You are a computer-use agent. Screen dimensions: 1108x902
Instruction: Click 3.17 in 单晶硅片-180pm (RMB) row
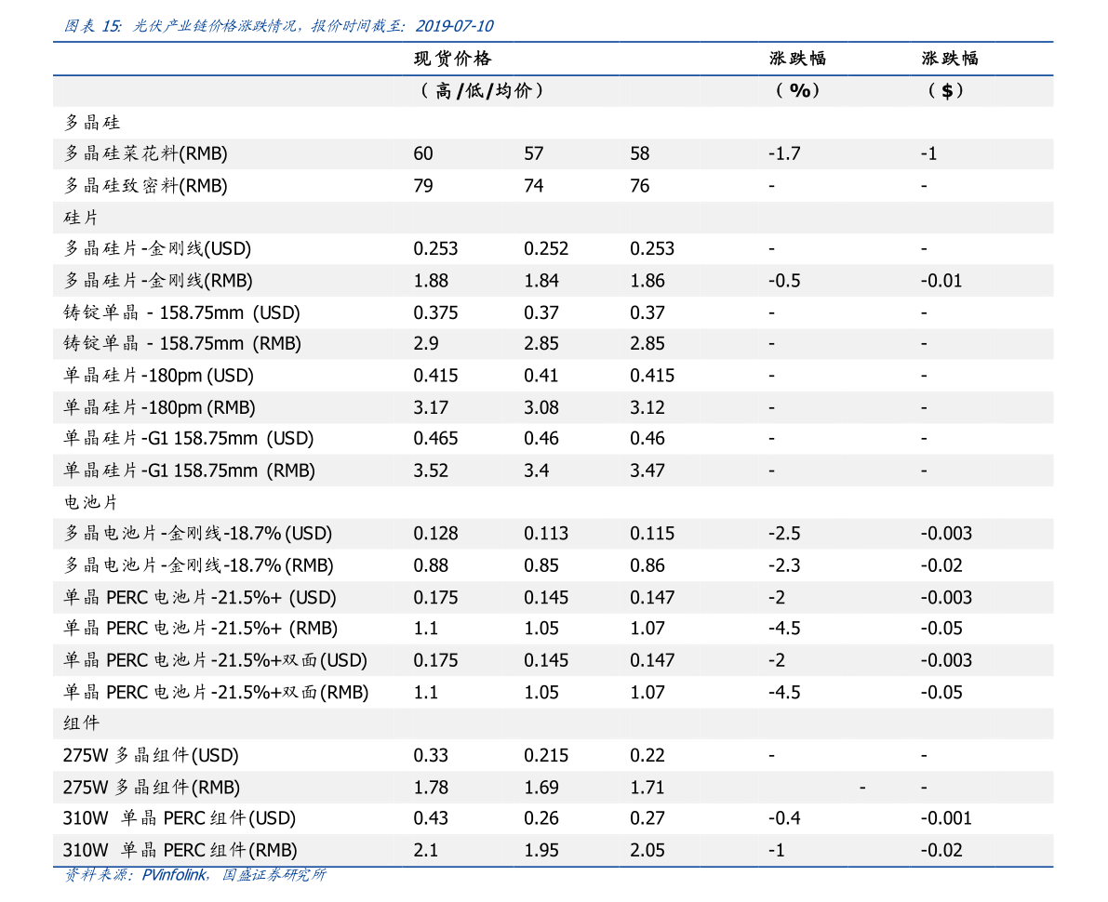[x=431, y=407]
